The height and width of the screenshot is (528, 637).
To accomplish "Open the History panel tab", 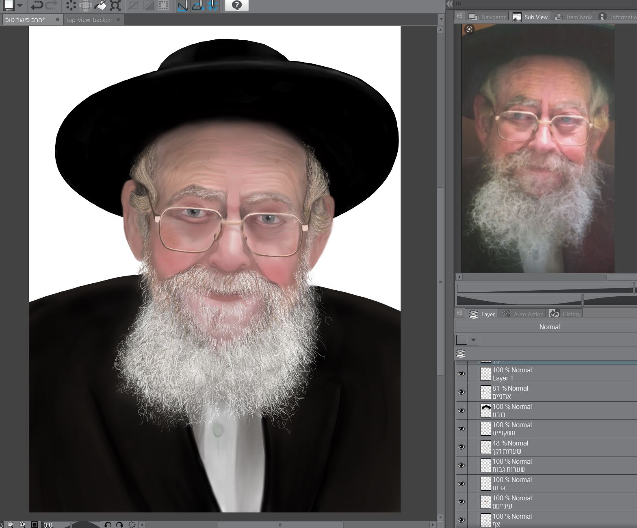I will pos(566,314).
